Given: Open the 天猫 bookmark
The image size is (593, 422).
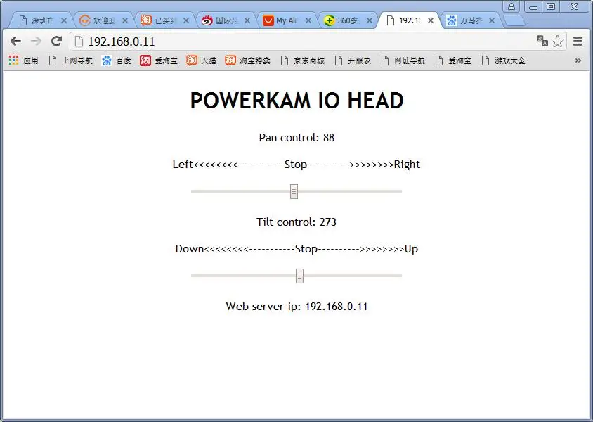Looking at the screenshot, I should pyautogui.click(x=201, y=60).
